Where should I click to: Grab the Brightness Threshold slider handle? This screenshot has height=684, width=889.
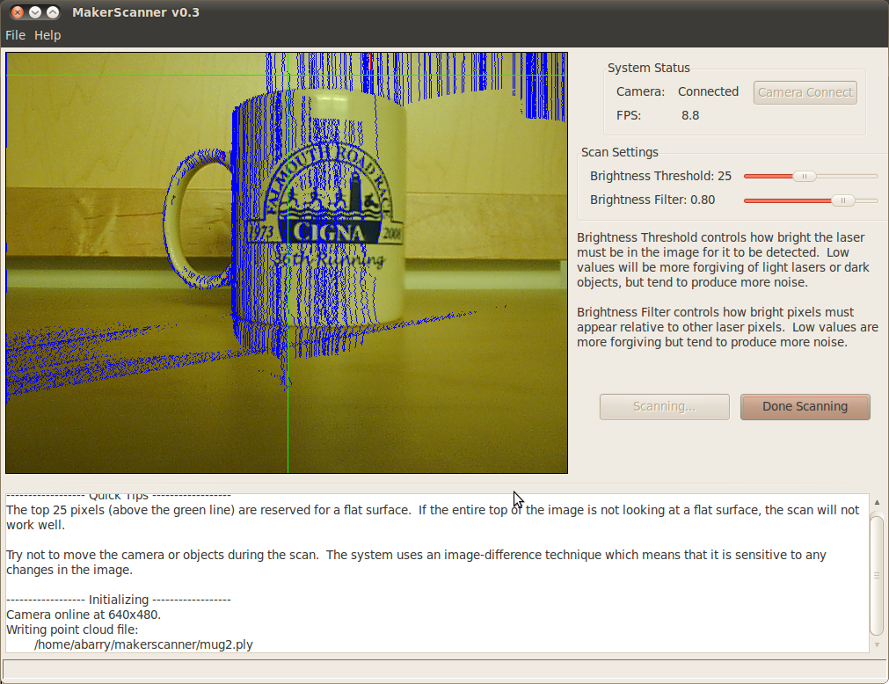804,176
